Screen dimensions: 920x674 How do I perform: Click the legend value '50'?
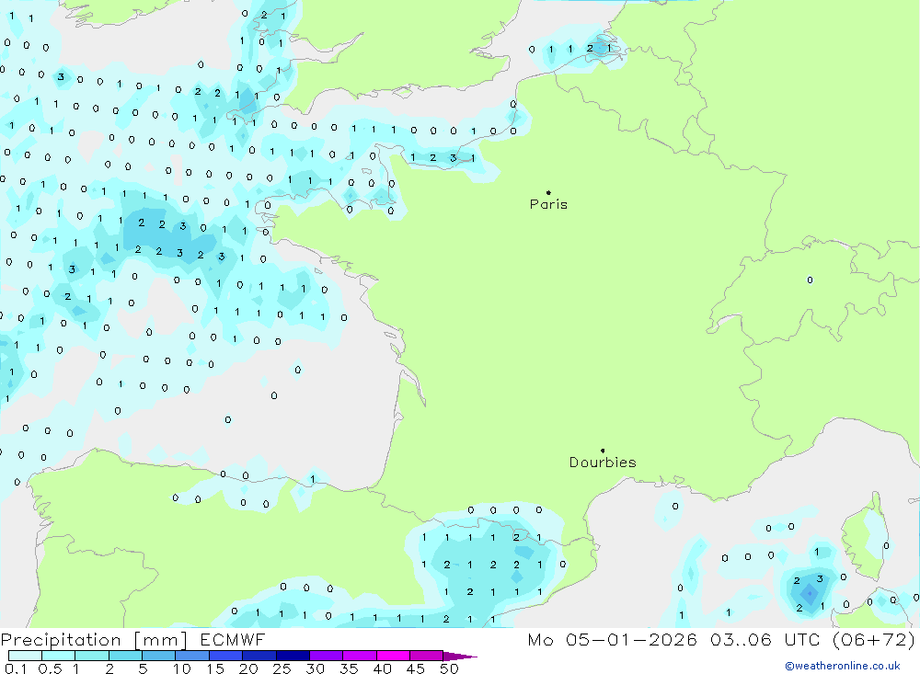pyautogui.click(x=449, y=668)
